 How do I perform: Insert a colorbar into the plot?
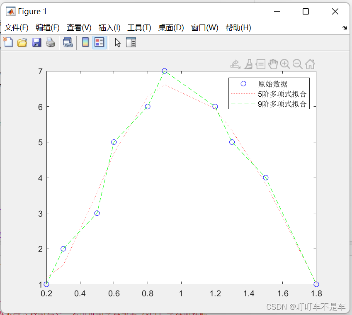coord(85,42)
